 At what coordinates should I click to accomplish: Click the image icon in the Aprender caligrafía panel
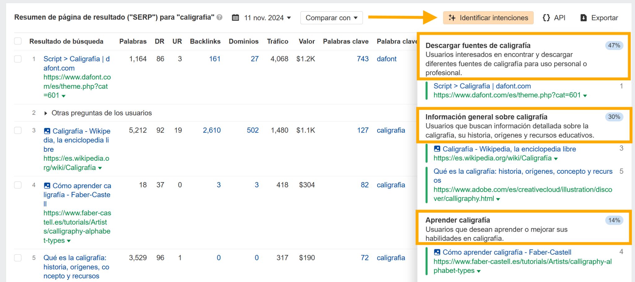[x=437, y=252]
